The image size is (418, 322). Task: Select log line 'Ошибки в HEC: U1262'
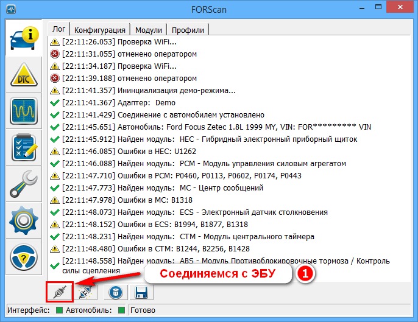tap(229, 152)
